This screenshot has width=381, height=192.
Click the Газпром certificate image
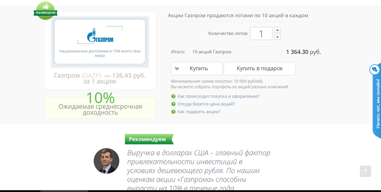point(99,42)
